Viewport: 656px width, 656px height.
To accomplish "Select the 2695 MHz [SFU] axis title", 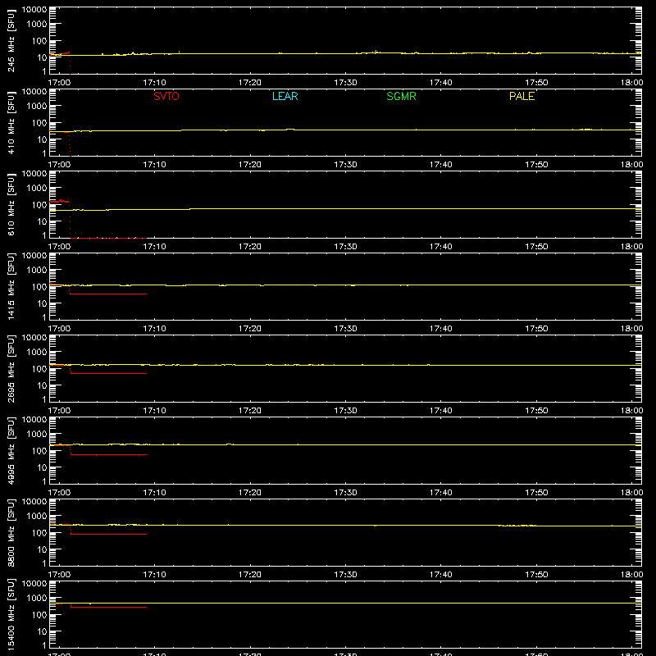I will (x=11, y=368).
